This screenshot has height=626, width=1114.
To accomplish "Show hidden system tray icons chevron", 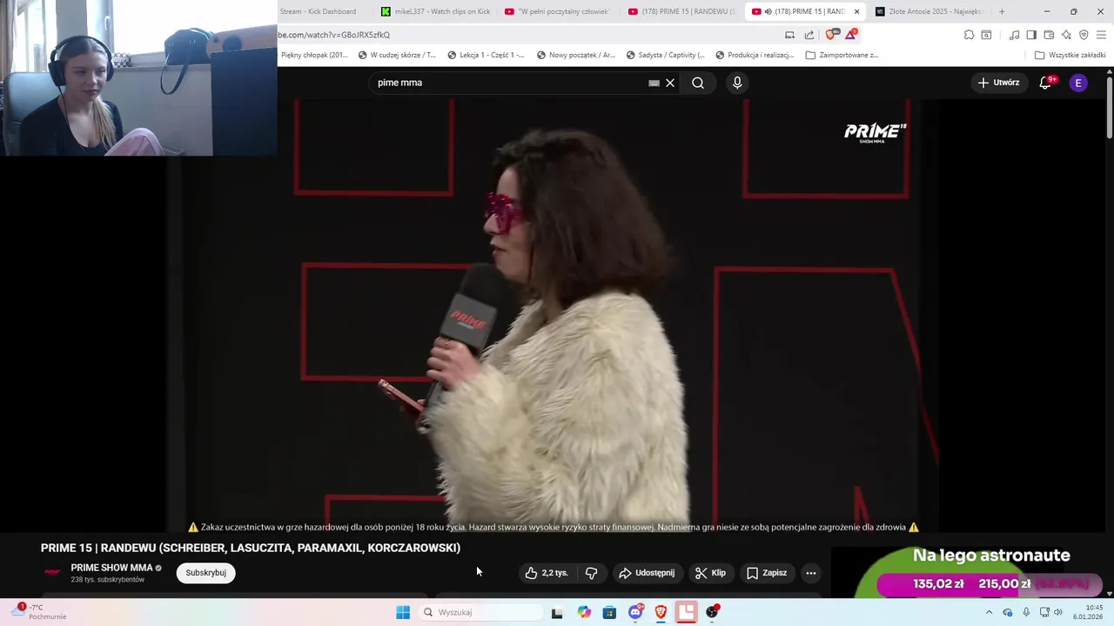I will (x=989, y=612).
